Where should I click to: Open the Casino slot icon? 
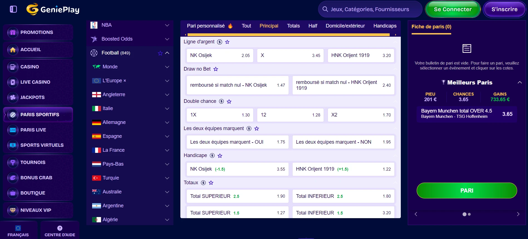click(x=13, y=67)
